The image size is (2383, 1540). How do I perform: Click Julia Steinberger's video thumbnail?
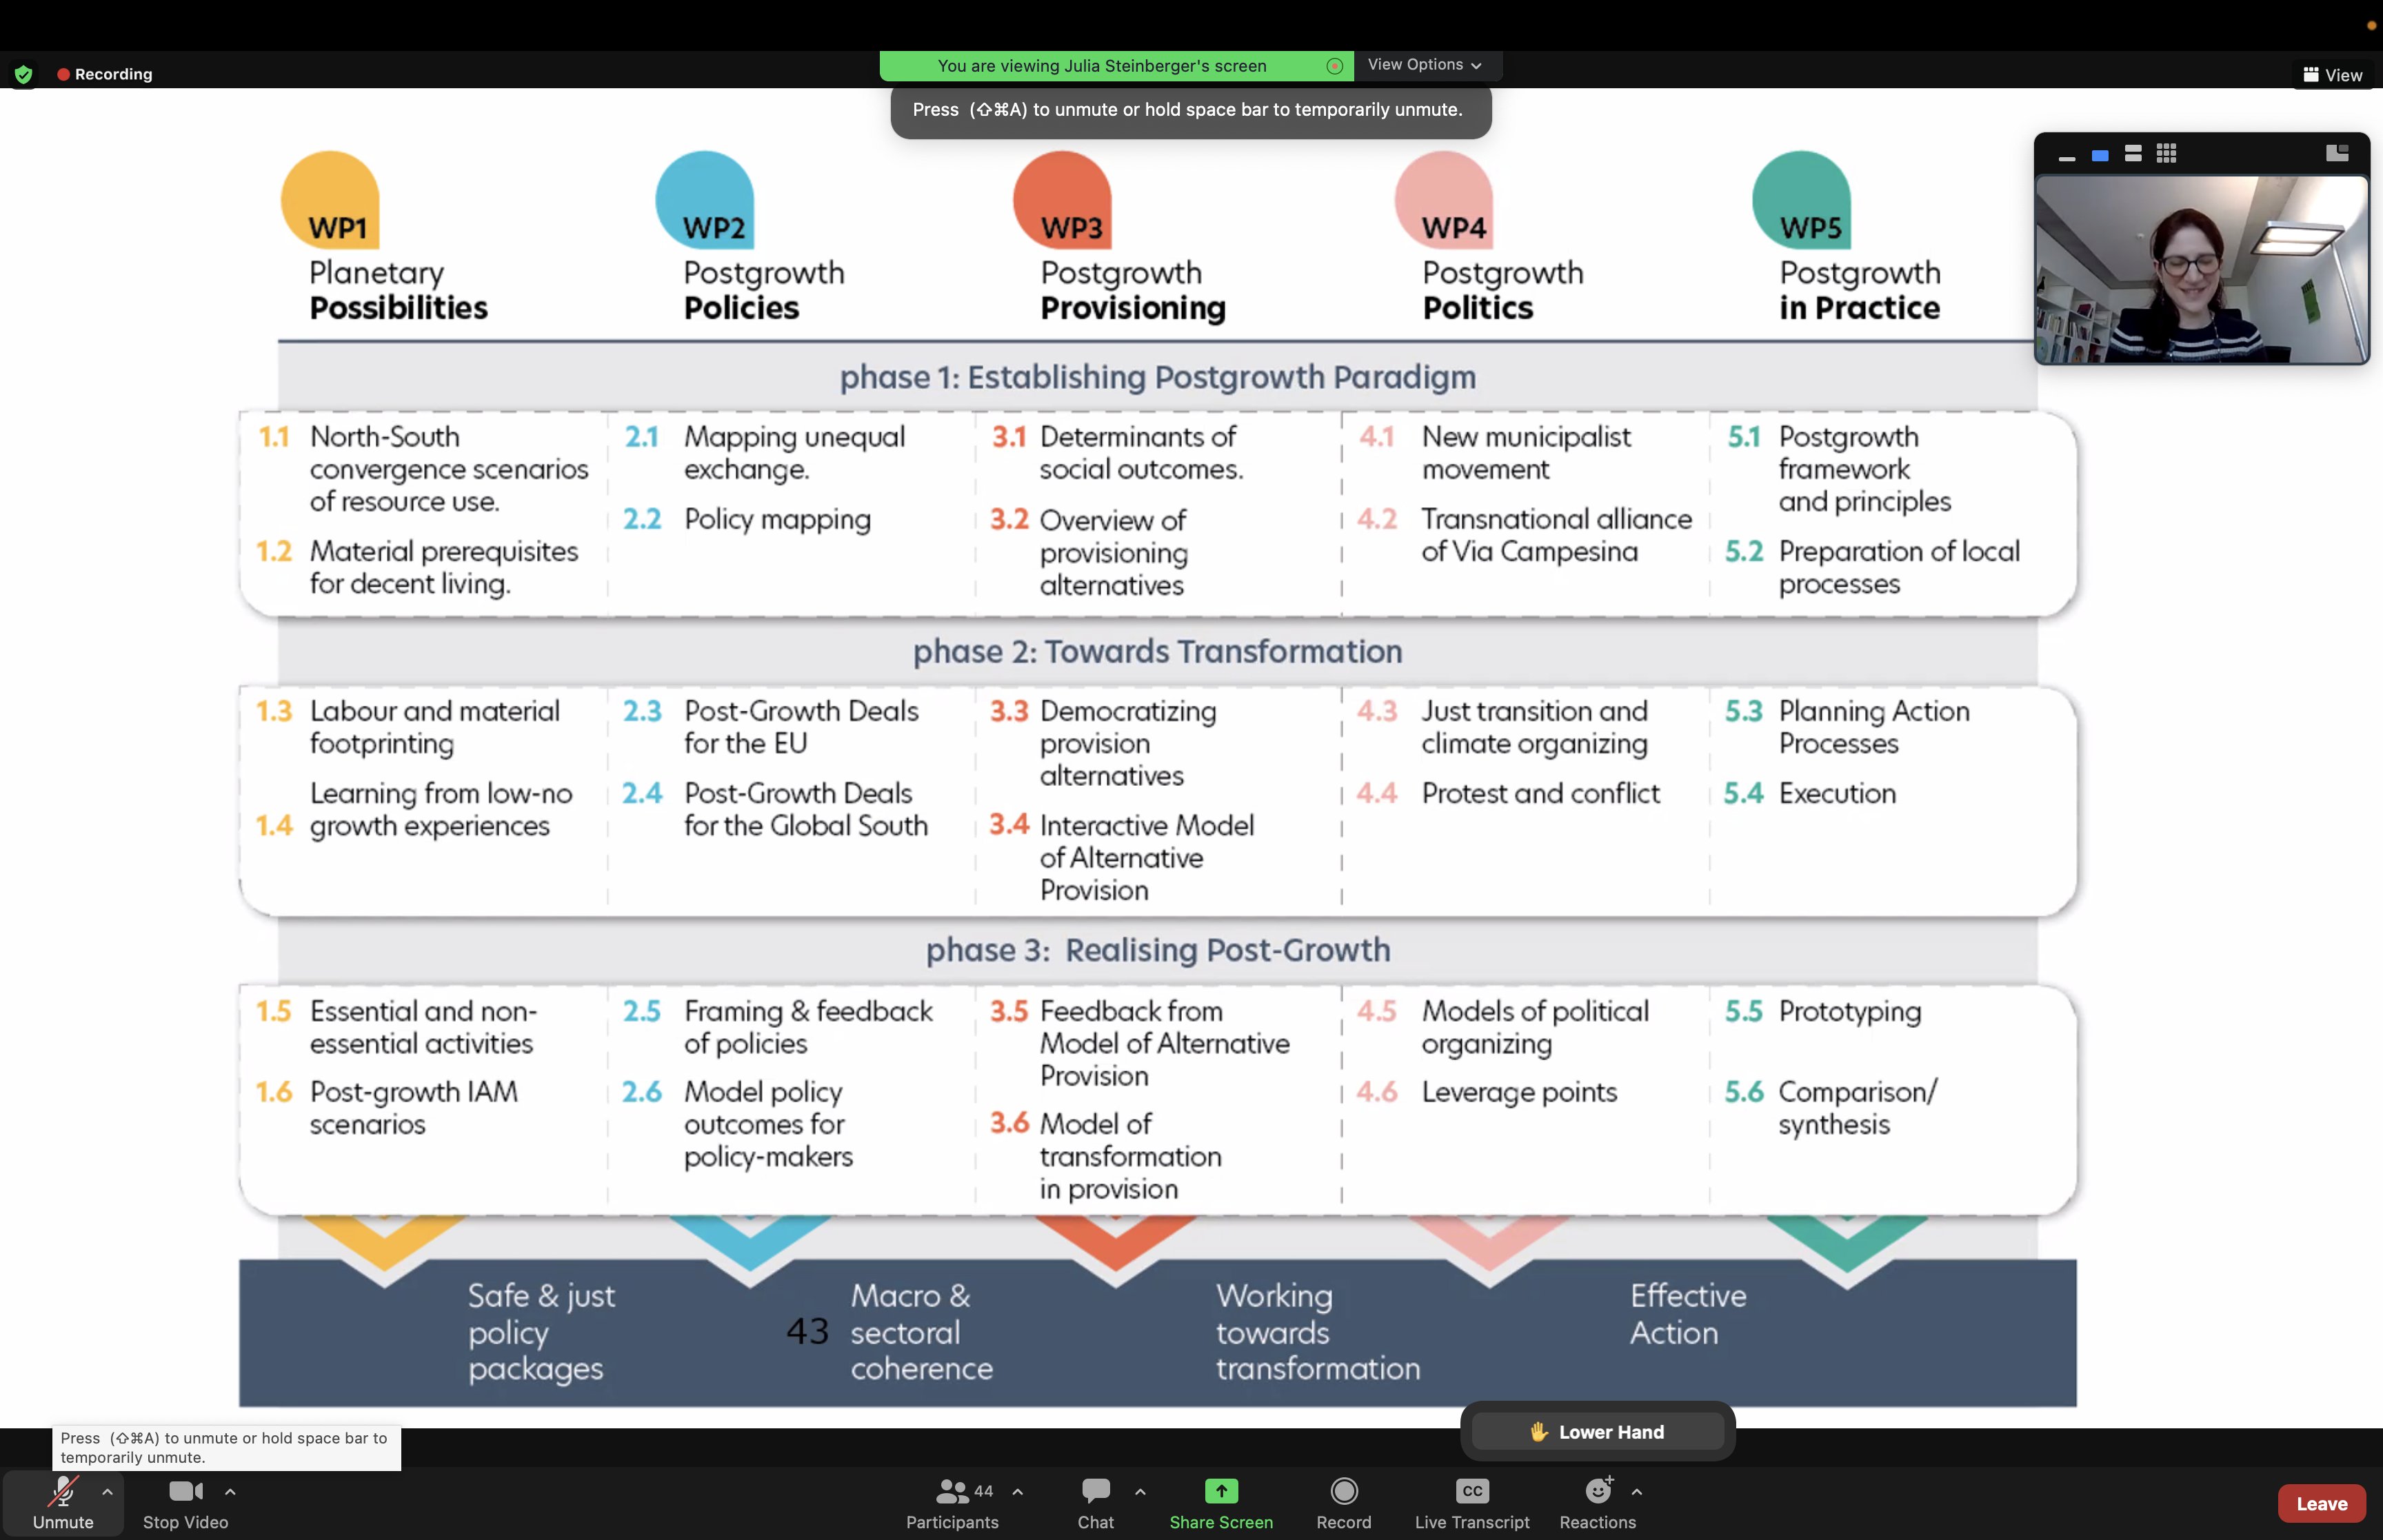pos(2201,270)
